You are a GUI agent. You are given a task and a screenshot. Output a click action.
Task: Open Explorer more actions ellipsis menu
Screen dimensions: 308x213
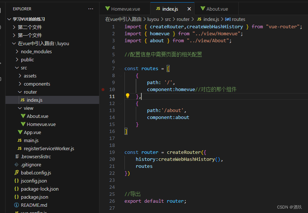point(91,9)
